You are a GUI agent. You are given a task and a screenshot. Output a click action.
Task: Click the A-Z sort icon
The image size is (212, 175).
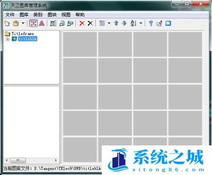tap(134, 23)
